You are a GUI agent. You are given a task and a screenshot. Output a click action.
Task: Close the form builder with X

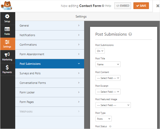coord(158,6)
